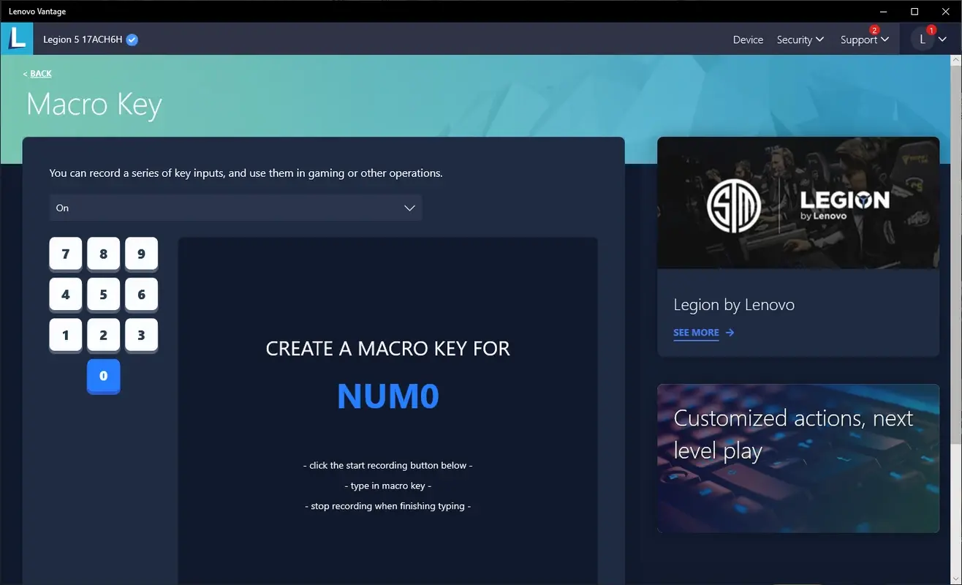Viewport: 962px width, 585px height.
Task: Click the BACK link above Macro Key title
Action: pos(38,73)
